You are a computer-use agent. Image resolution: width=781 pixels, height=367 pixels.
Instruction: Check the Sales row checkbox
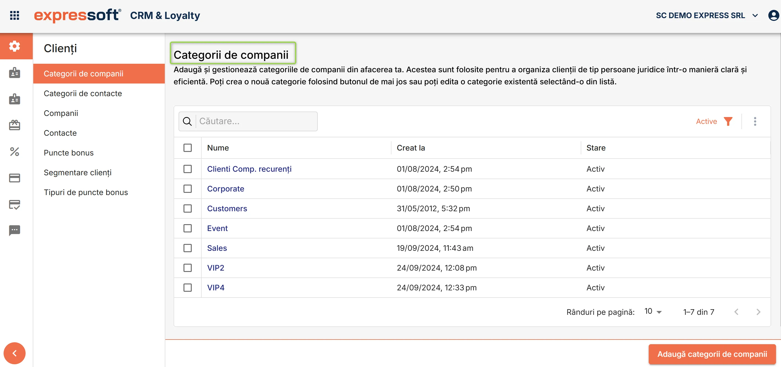tap(188, 248)
